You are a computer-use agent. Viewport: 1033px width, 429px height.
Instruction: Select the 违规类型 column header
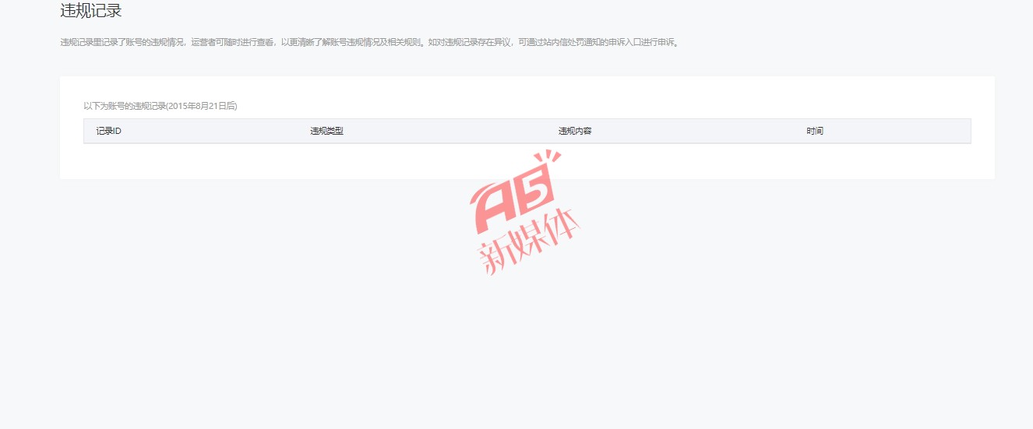point(326,131)
